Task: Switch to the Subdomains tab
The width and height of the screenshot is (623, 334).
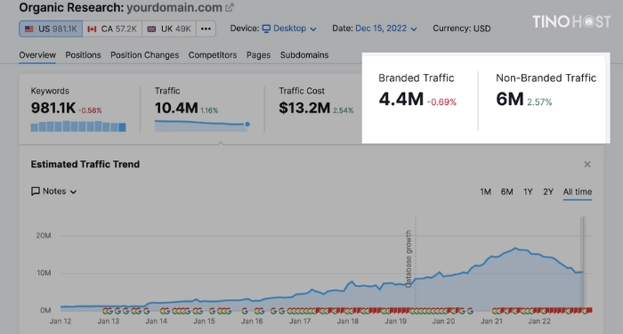Action: pos(304,55)
